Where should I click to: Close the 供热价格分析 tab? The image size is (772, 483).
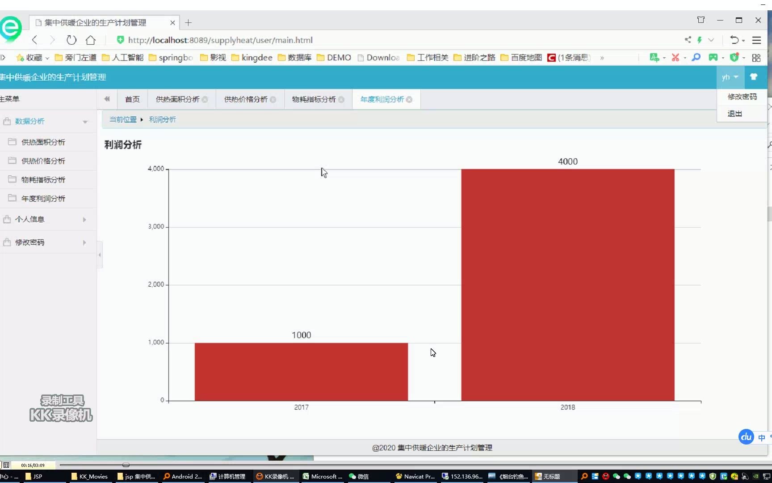[273, 100]
